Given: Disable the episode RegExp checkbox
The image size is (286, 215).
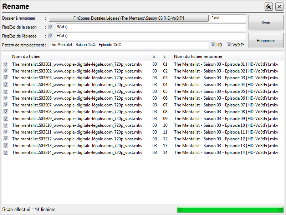Looking at the screenshot, I should [51, 36].
